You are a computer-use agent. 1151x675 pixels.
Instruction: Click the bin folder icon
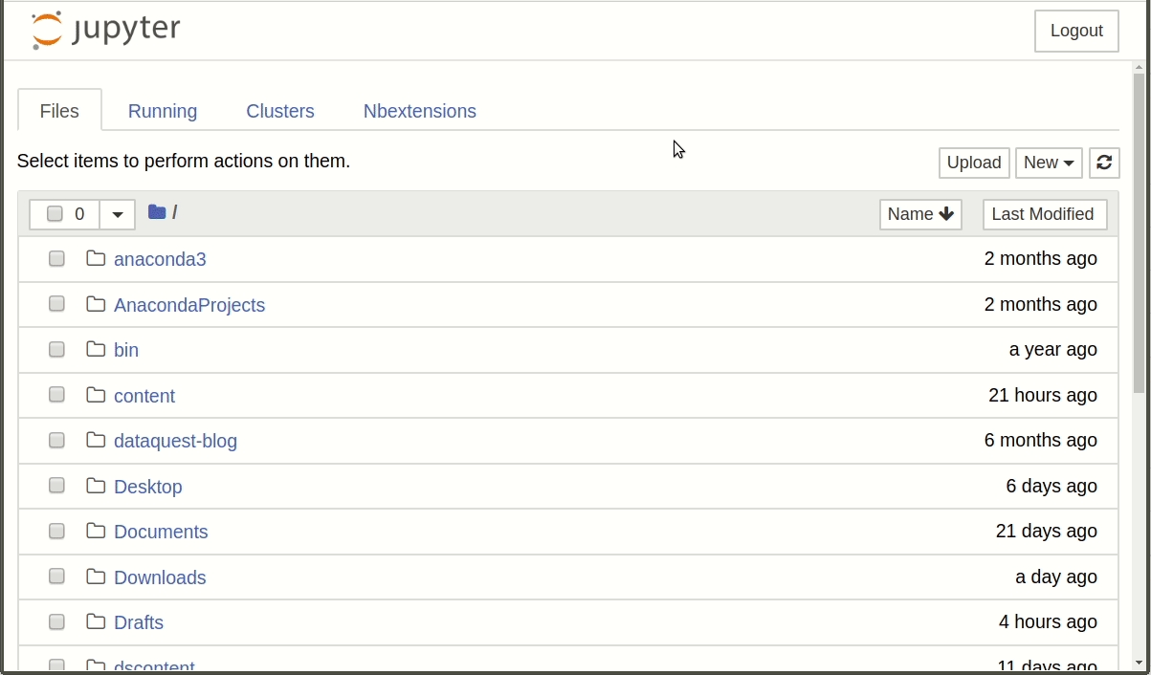click(x=96, y=349)
